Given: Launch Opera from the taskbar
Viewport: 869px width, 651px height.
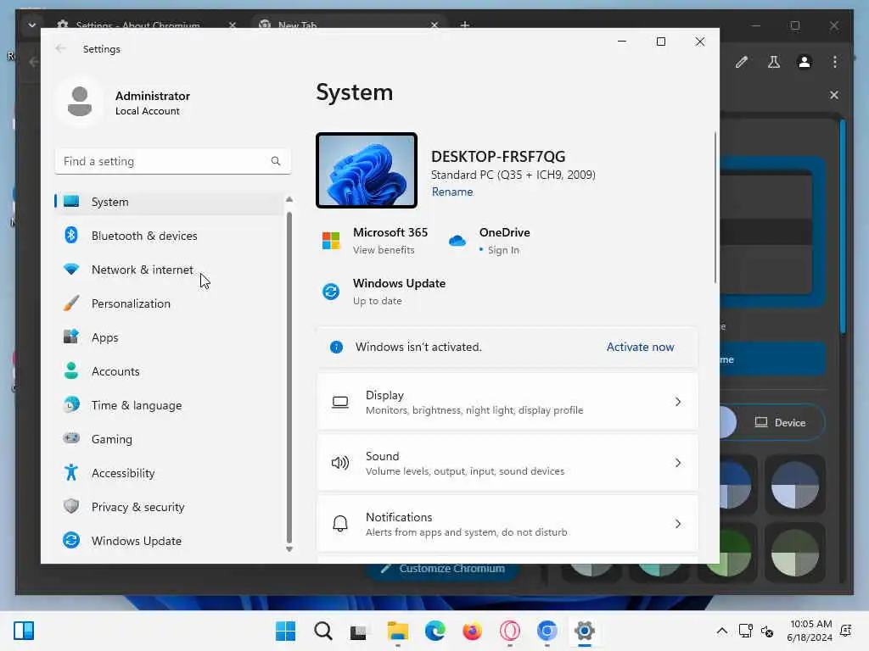Looking at the screenshot, I should coord(510,631).
